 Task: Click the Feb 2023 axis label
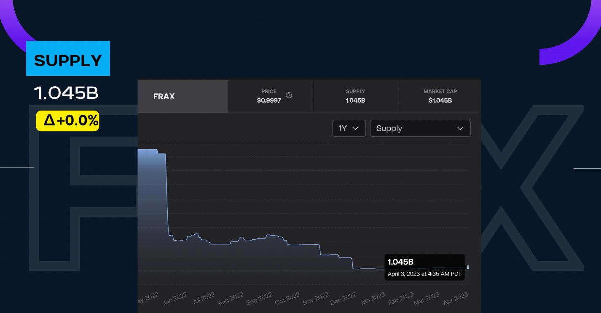pyautogui.click(x=400, y=299)
